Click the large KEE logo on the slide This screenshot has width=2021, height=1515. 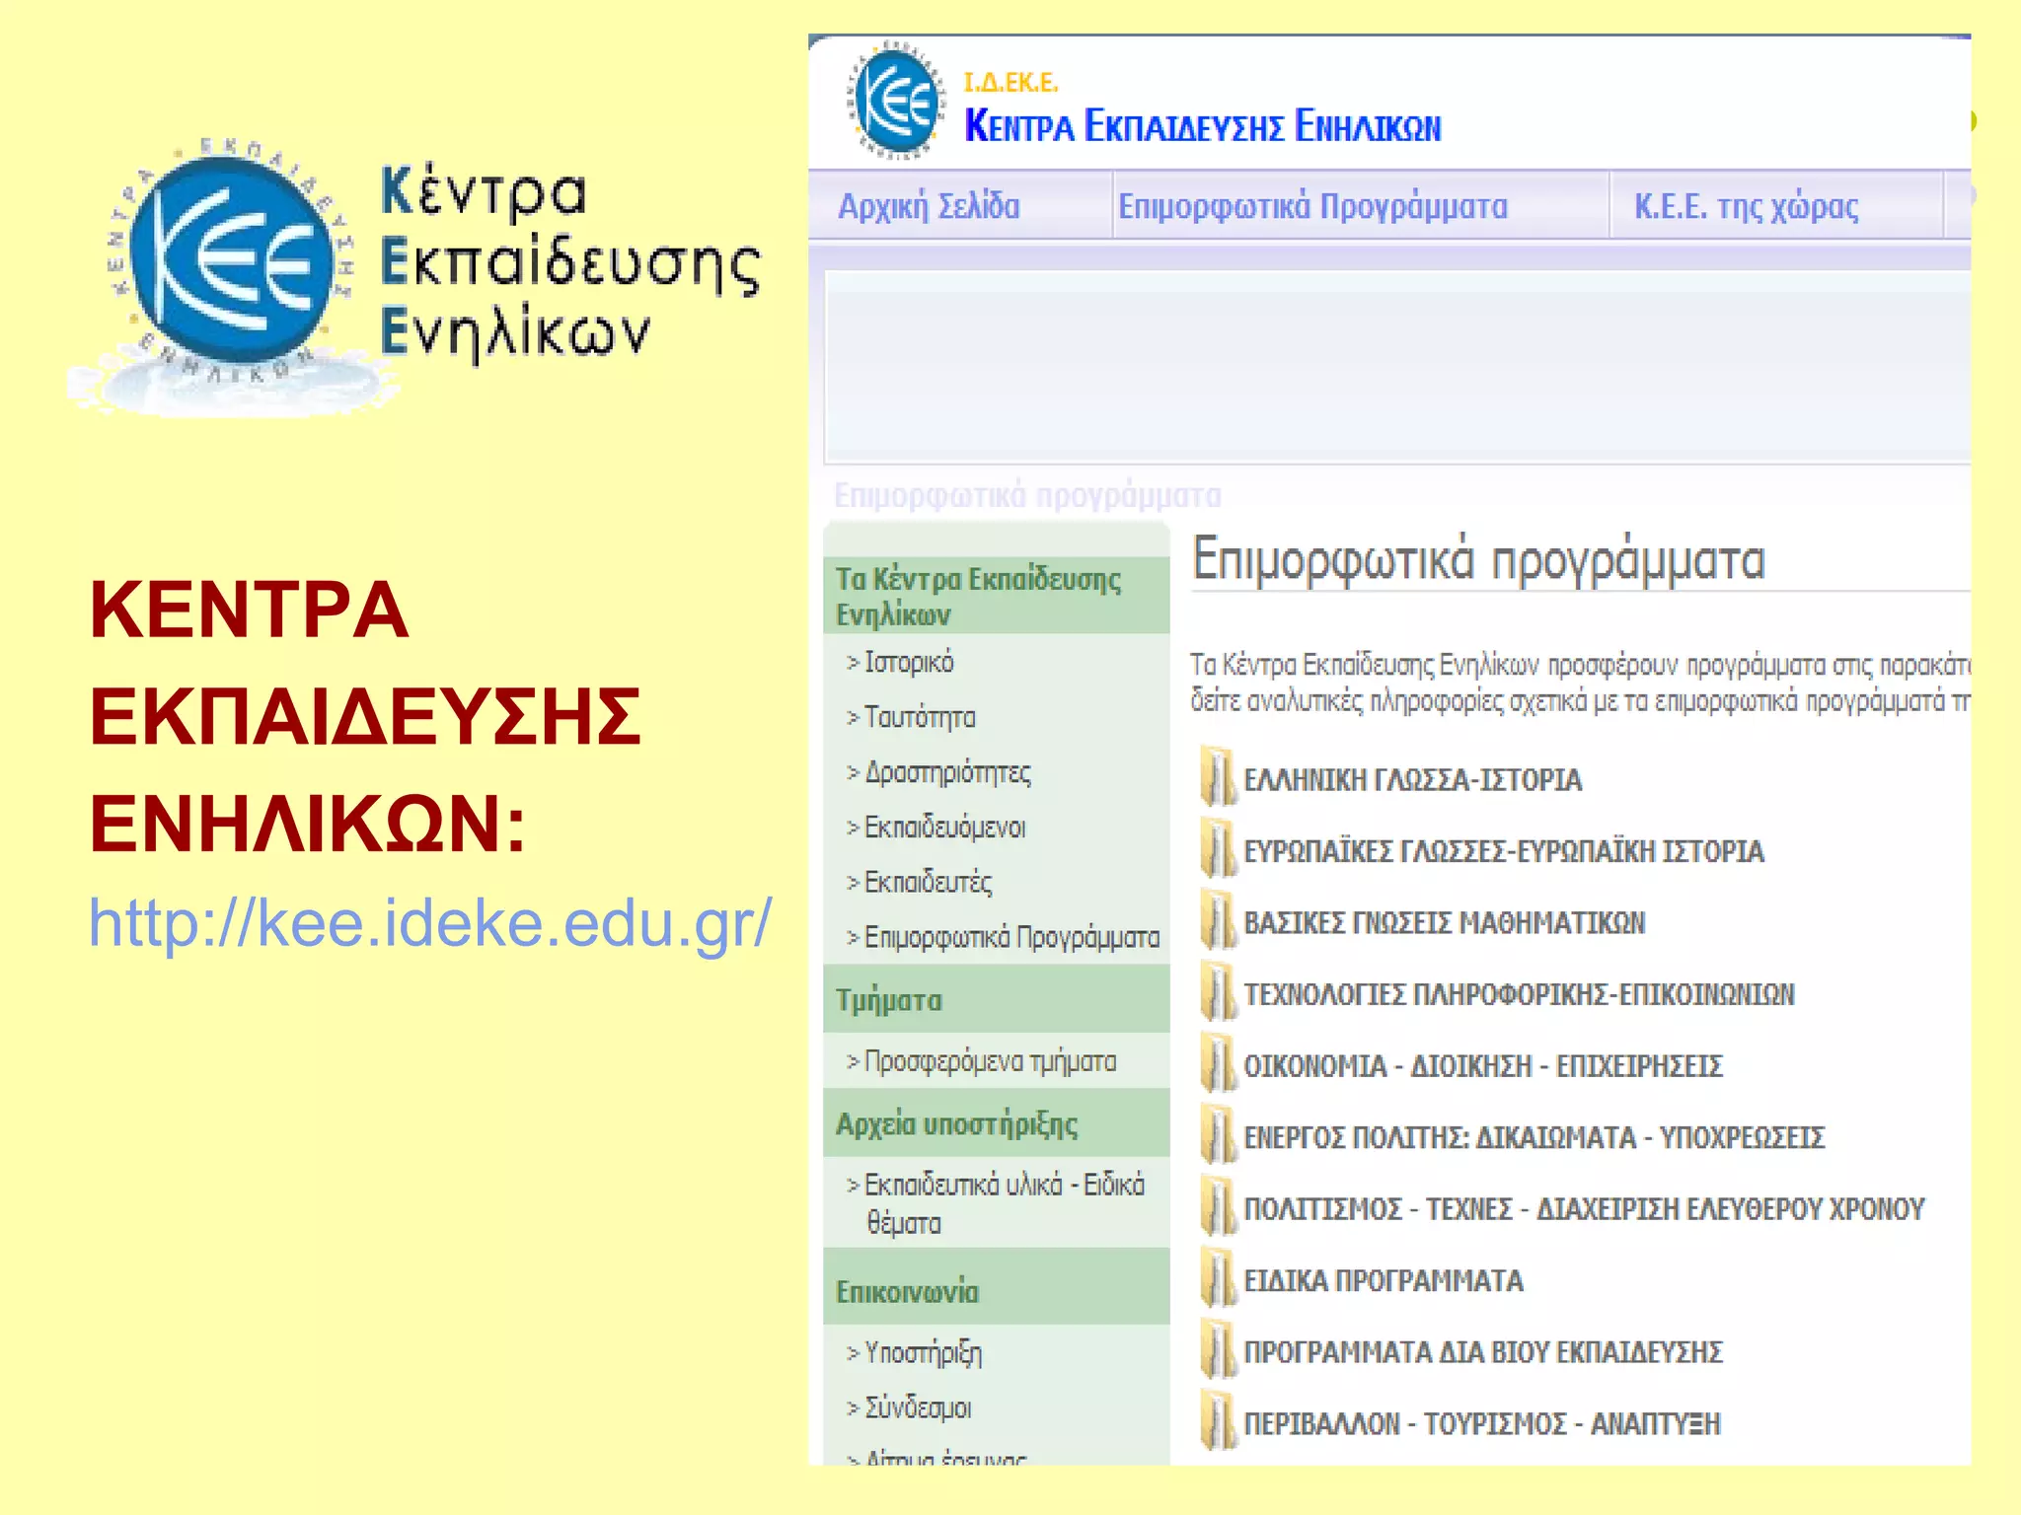[229, 261]
